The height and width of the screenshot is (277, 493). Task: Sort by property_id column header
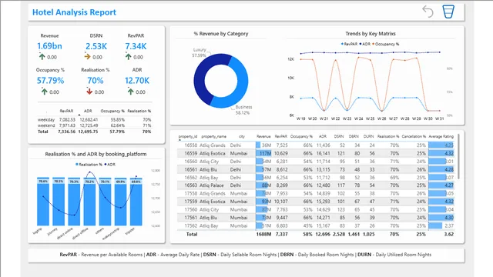click(188, 136)
